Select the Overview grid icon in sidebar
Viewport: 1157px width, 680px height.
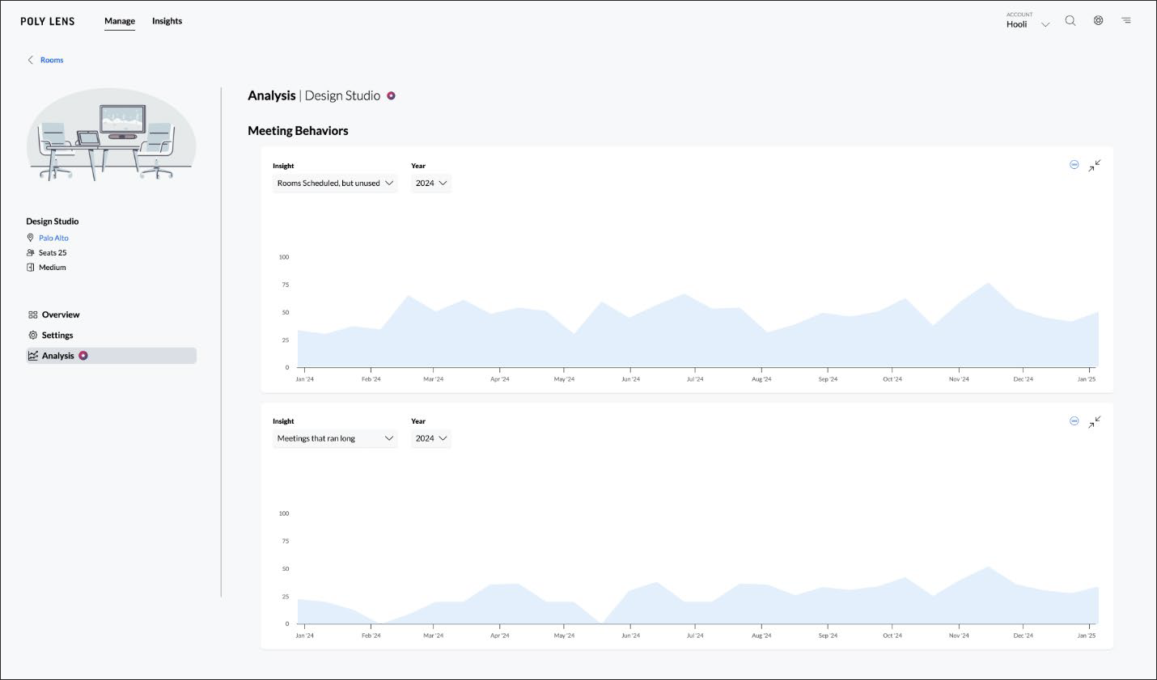(x=33, y=315)
